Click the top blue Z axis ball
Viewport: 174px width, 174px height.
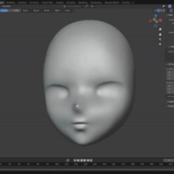[x=156, y=16]
